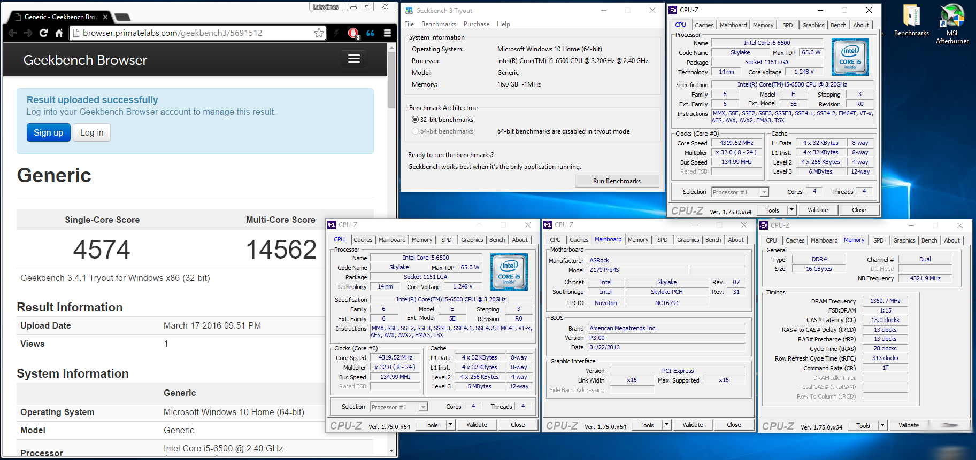Open the browser home page
This screenshot has height=460, width=976.
coord(59,33)
